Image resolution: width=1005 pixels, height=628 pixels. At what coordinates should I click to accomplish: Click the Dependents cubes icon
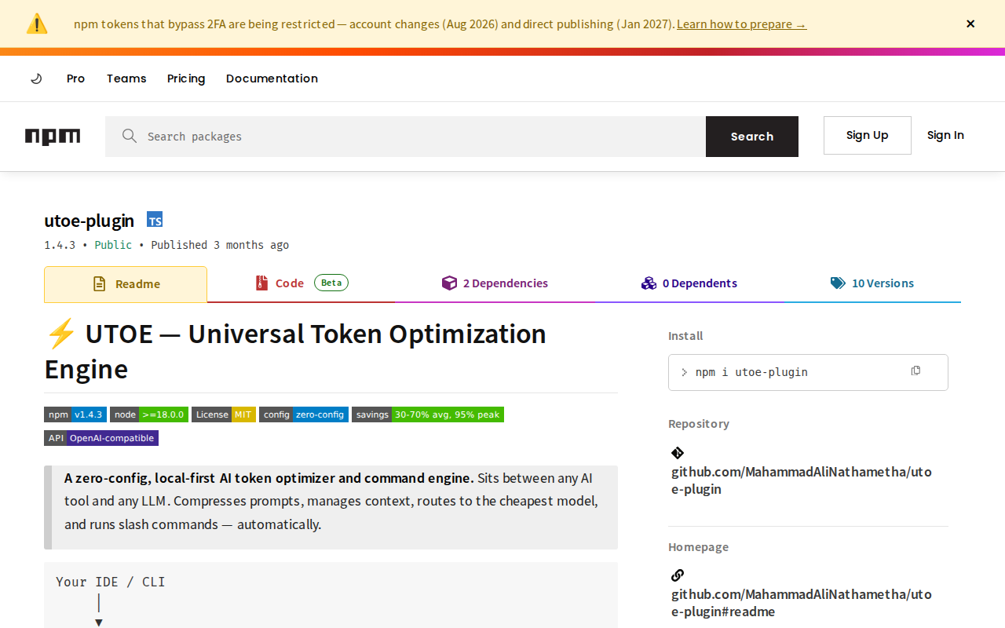(x=649, y=283)
